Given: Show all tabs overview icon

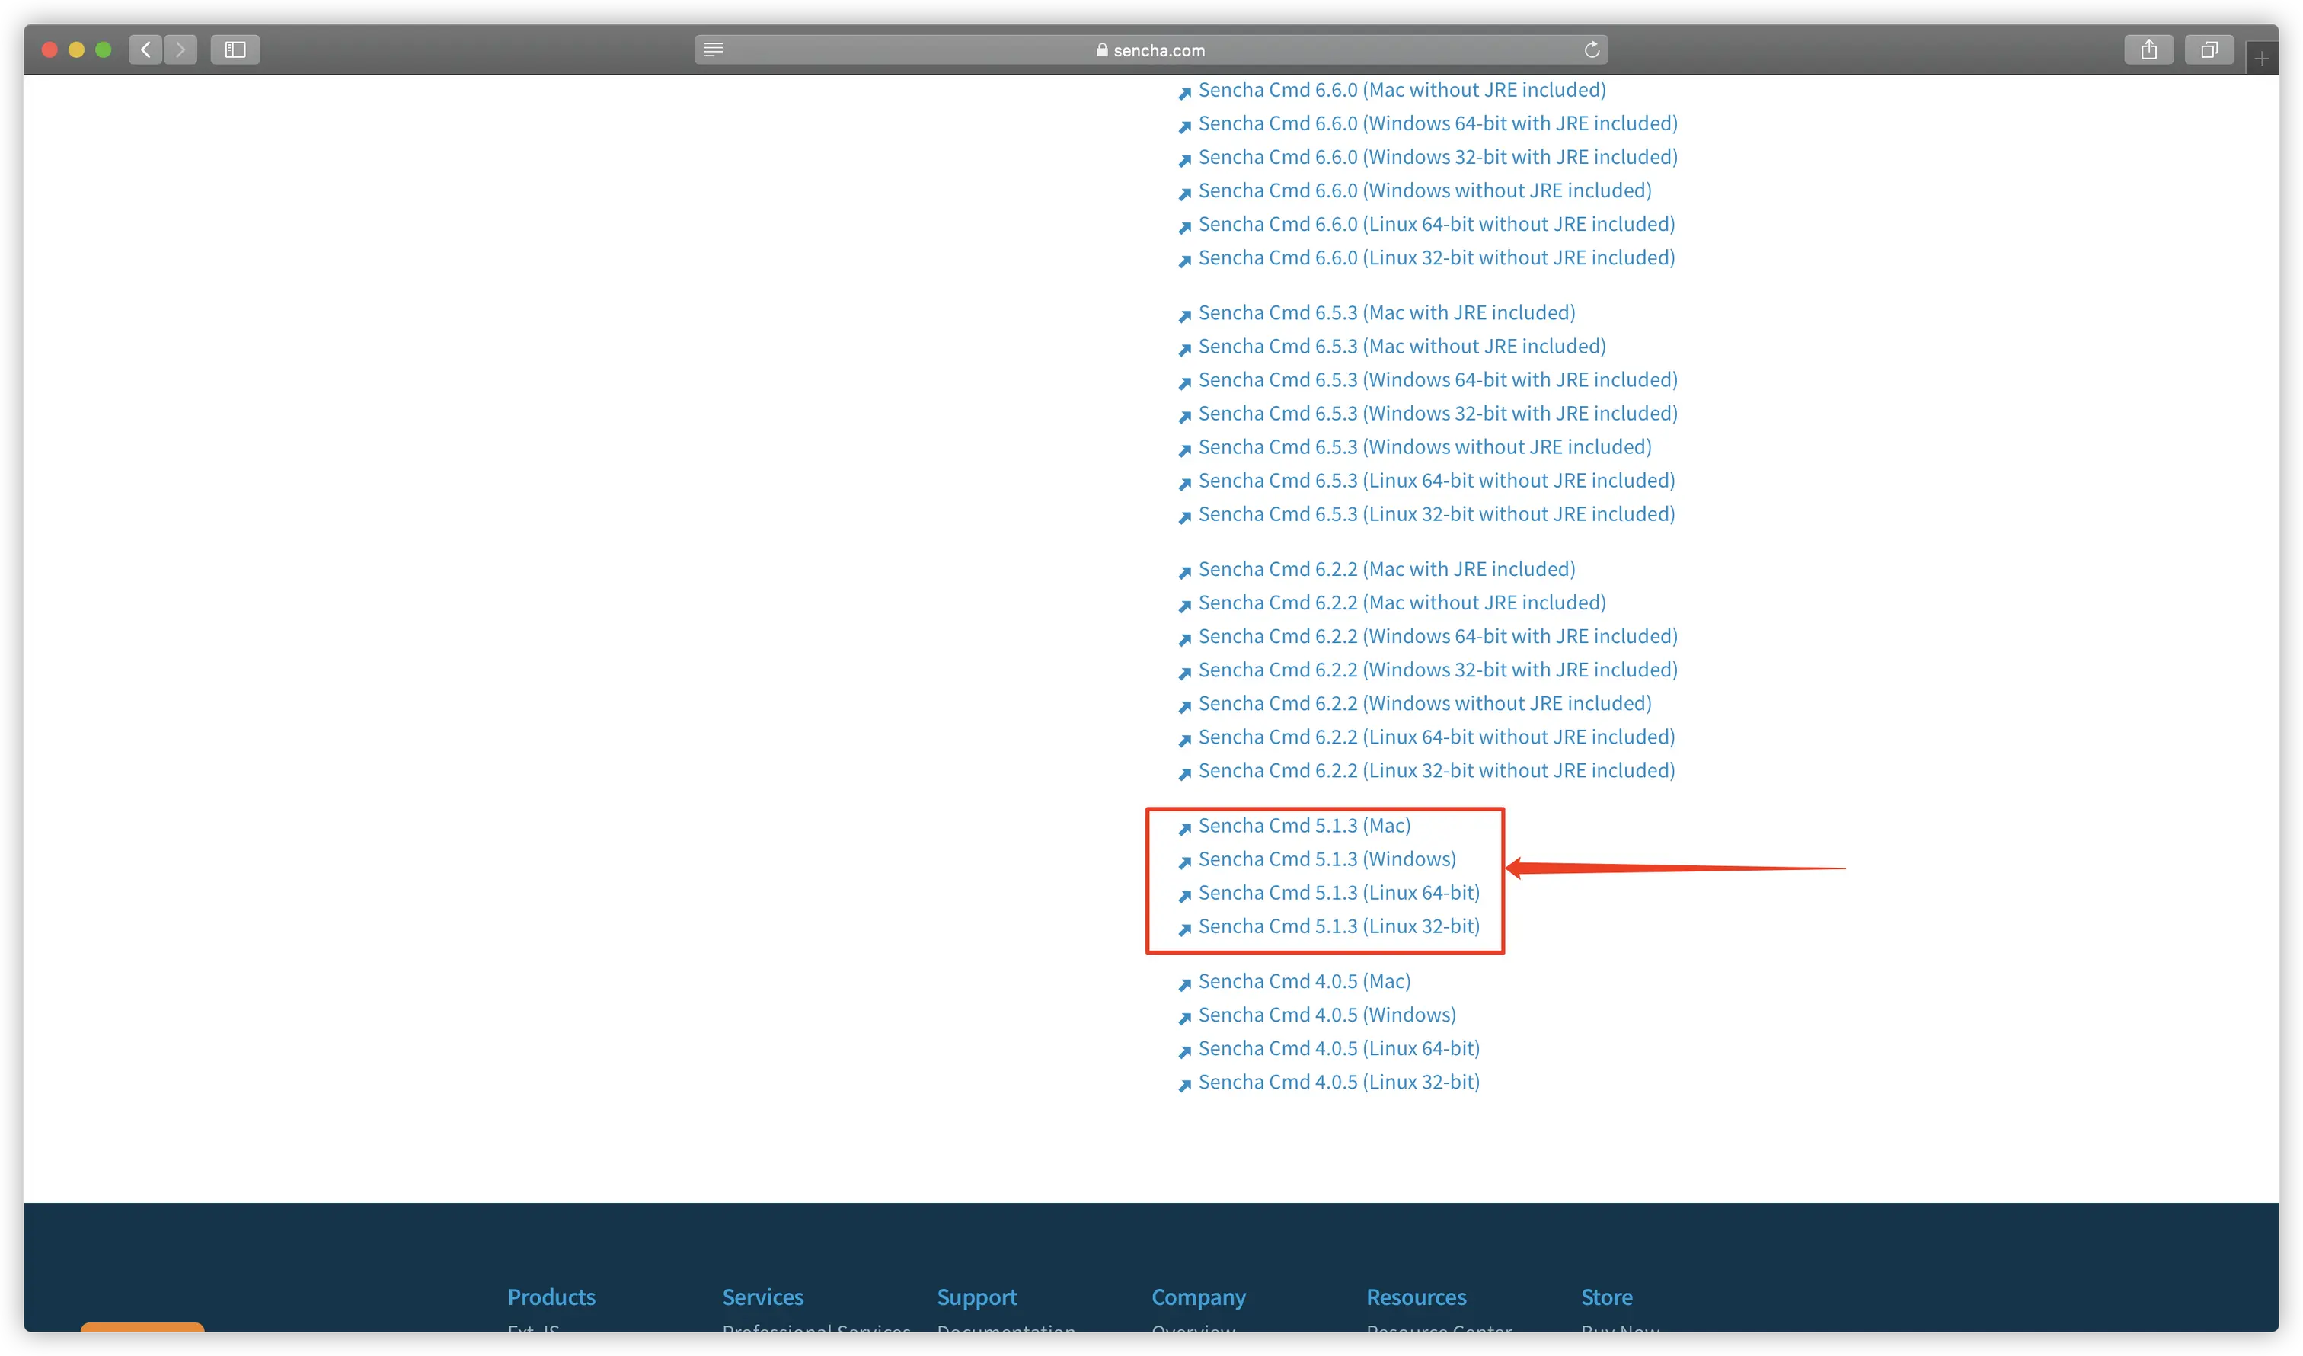Looking at the screenshot, I should (x=2208, y=50).
